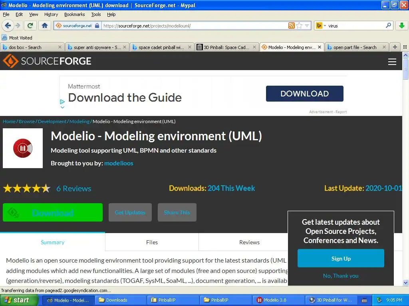Open the Most Visited bookmarks folder
Viewport: 409px width, 306px height.
click(17, 38)
